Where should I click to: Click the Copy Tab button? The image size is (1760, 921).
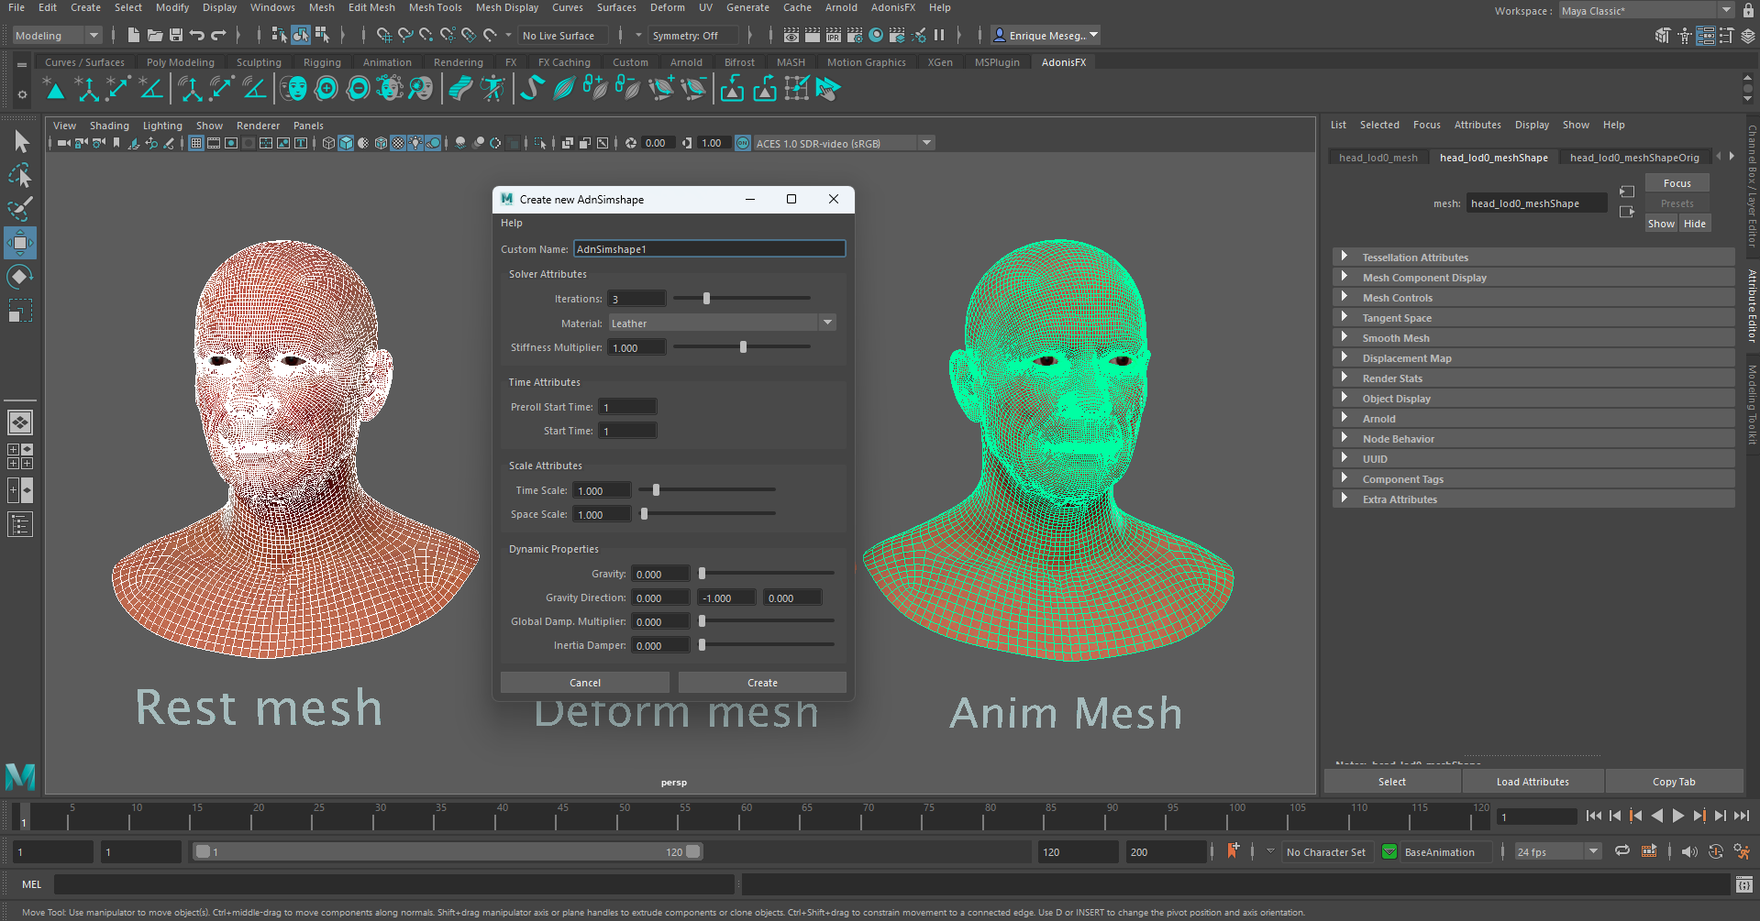pyautogui.click(x=1674, y=782)
